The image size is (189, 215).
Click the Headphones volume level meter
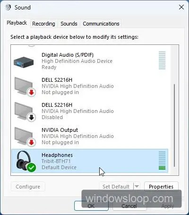162,161
